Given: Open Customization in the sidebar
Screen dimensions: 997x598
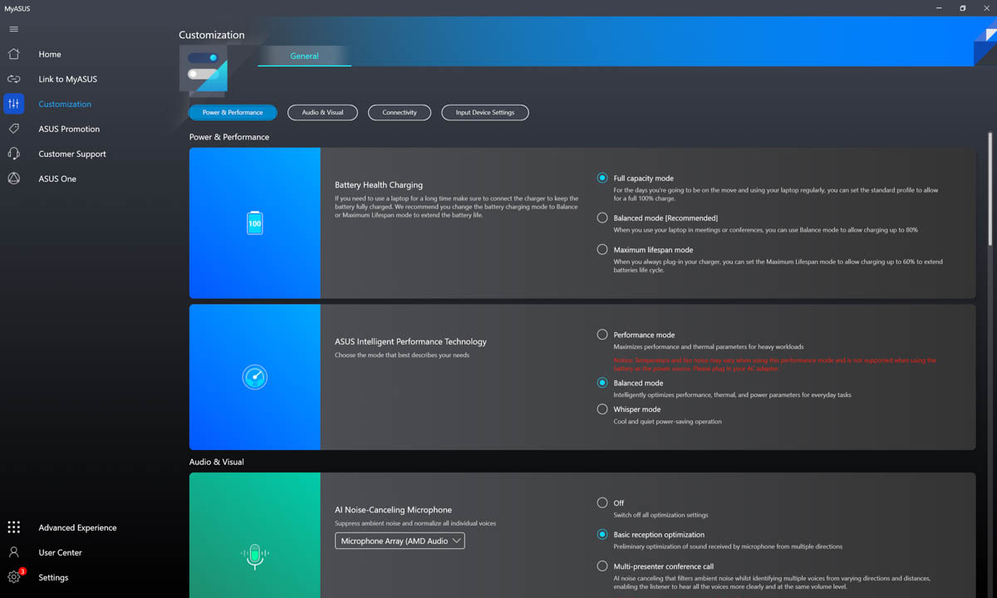Looking at the screenshot, I should (65, 104).
